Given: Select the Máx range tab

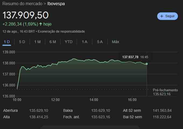Looking at the screenshot, I should [115, 42].
